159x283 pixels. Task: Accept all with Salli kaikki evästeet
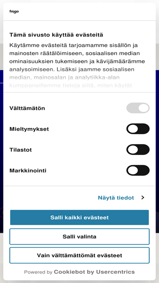80,217
